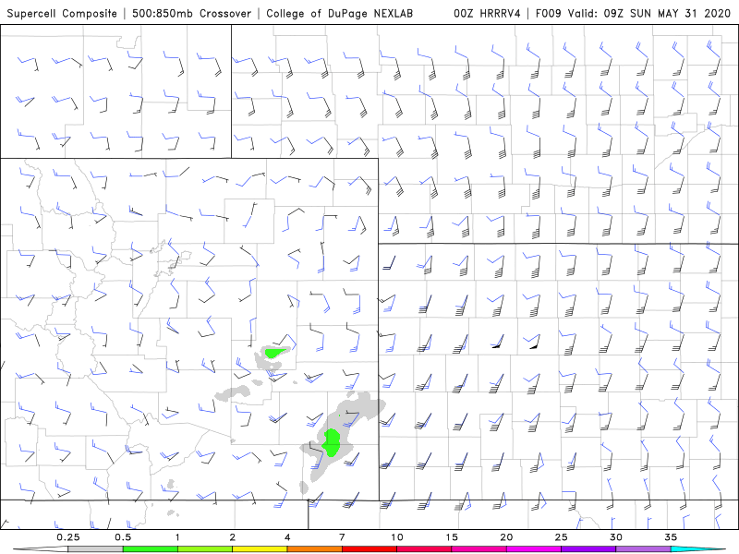This screenshot has height=554, width=739.
Task: Select the purple 25–30 legend swatch
Action: point(588,549)
